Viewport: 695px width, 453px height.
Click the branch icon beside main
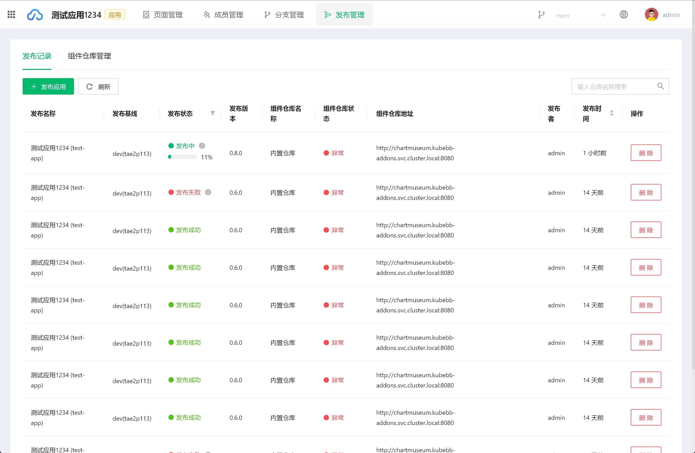point(541,15)
